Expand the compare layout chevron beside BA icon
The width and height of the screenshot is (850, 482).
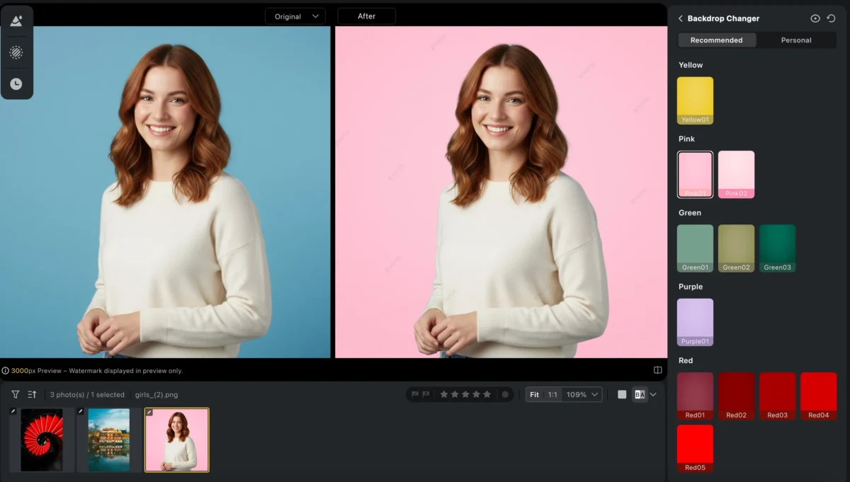click(653, 394)
